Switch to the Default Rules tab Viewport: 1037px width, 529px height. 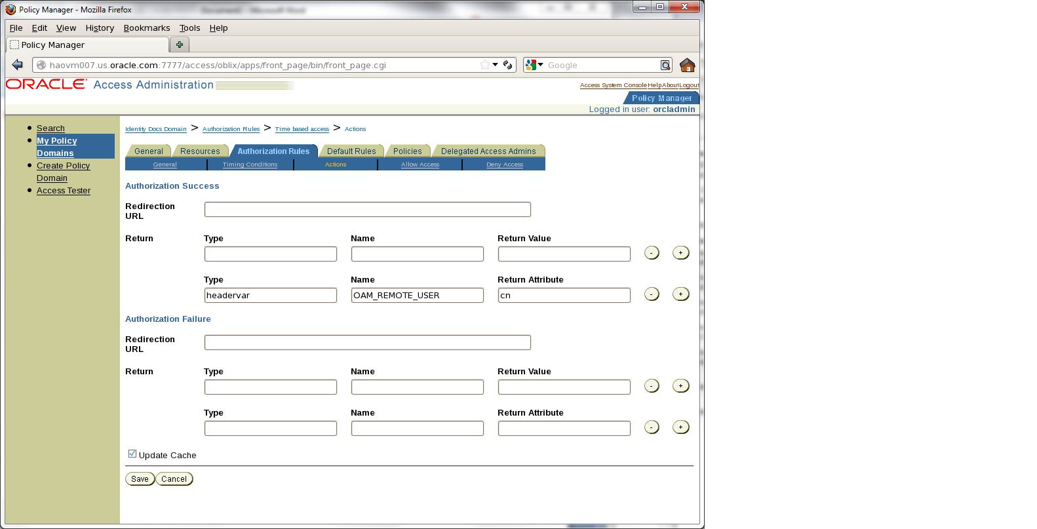[x=351, y=151]
